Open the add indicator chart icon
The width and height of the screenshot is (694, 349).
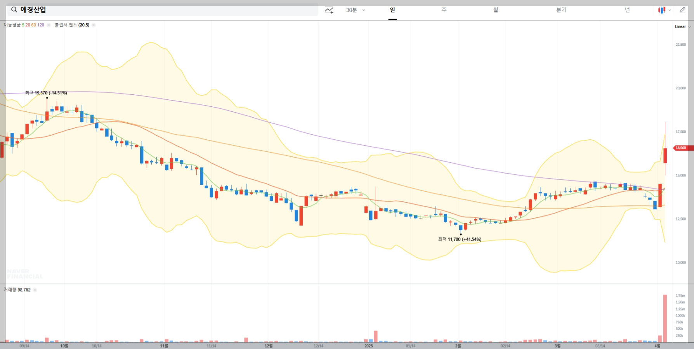329,10
